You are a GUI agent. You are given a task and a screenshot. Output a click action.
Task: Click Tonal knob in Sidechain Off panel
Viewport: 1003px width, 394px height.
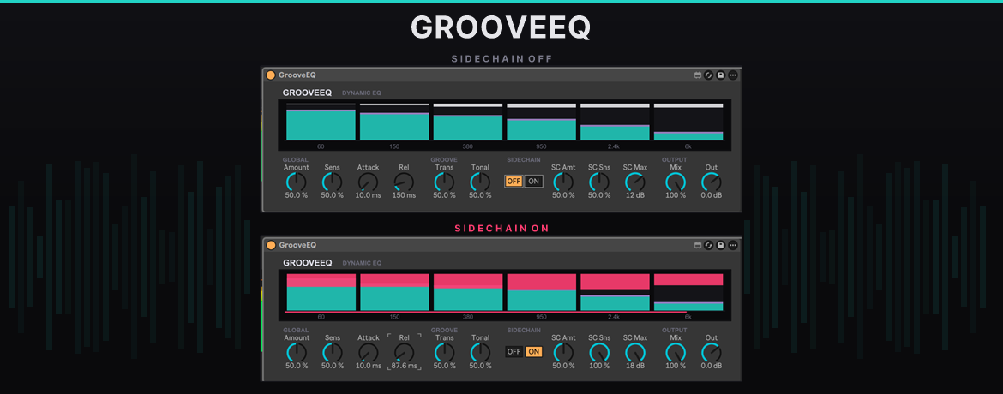tap(480, 182)
